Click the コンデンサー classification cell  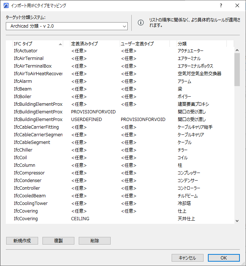[x=188, y=181]
